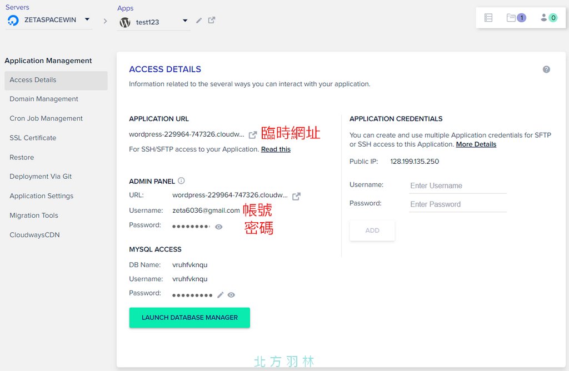The height and width of the screenshot is (371, 569).
Task: Focus the Enter Password field
Action: (458, 204)
